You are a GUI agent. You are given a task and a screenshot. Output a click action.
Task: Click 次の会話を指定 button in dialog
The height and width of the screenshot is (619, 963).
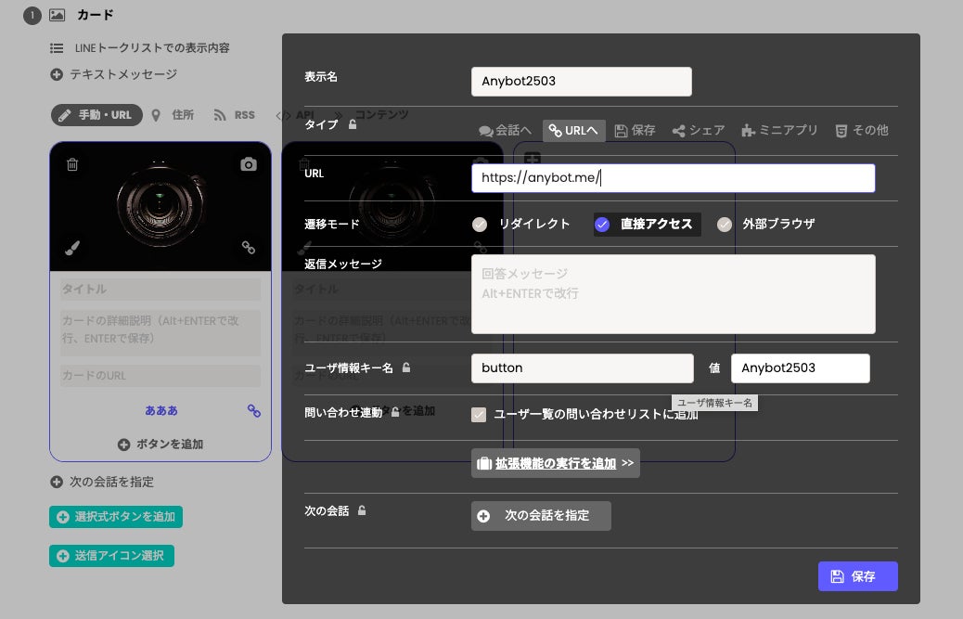[x=541, y=516]
